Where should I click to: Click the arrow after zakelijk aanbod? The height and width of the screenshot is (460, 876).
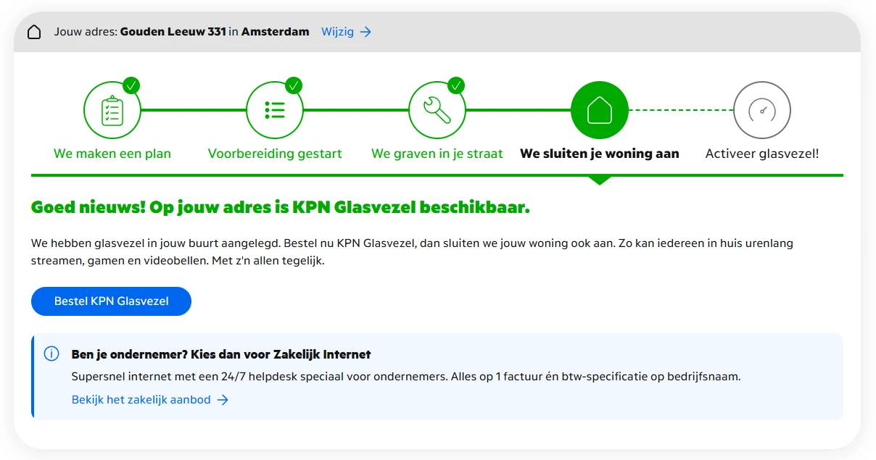(223, 400)
